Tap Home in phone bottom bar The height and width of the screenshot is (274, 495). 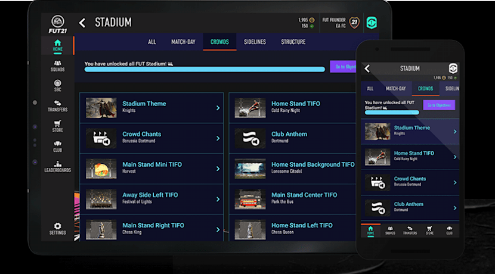[370, 231]
